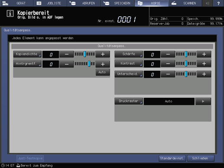Increase Unterscheid. with the plus button

point(204,74)
